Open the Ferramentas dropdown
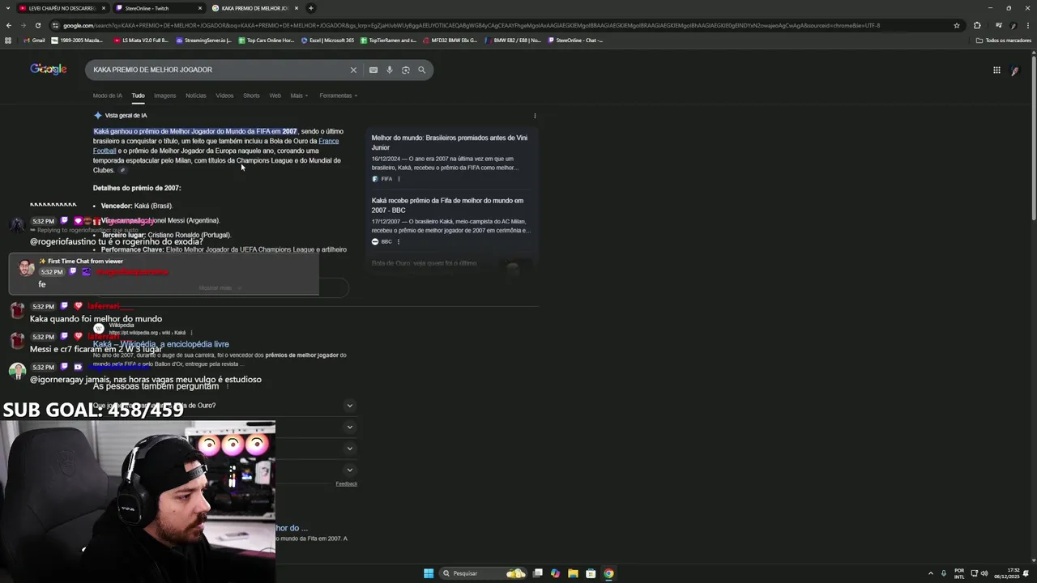Image resolution: width=1037 pixels, height=583 pixels. tap(338, 96)
